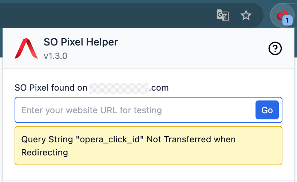
Task: Click the blank popup area below the warning
Action: [x=148, y=173]
